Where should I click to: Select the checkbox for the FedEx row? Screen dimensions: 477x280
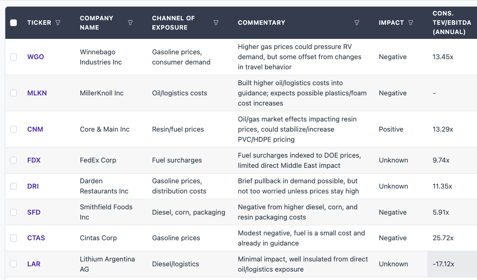pyautogui.click(x=14, y=160)
